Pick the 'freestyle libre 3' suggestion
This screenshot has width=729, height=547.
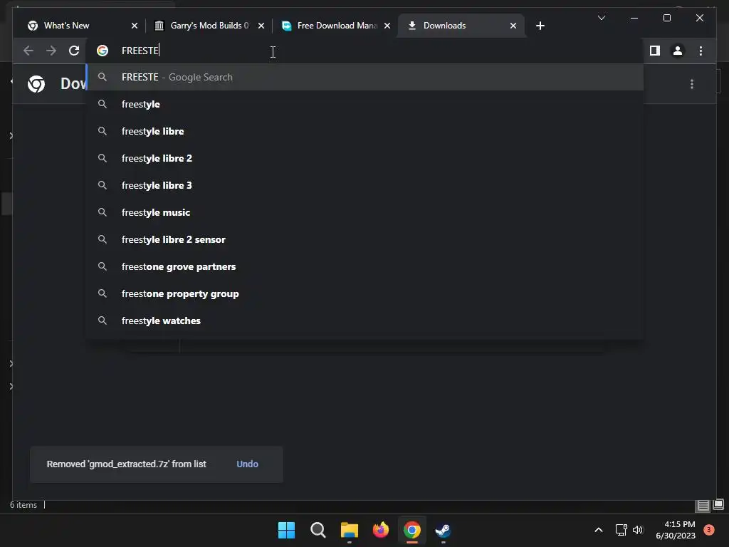tap(365, 185)
